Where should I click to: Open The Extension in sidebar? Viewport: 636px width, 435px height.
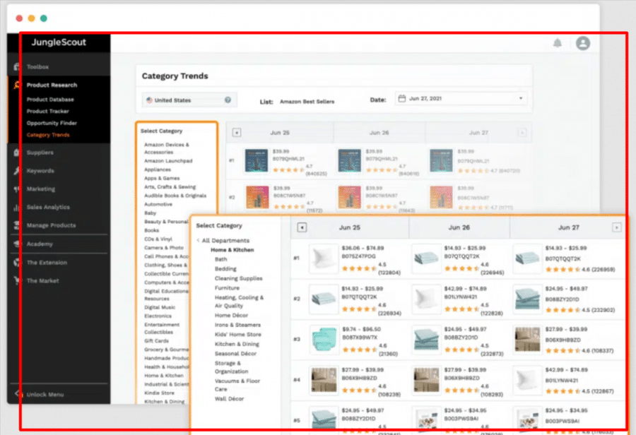pyautogui.click(x=47, y=263)
